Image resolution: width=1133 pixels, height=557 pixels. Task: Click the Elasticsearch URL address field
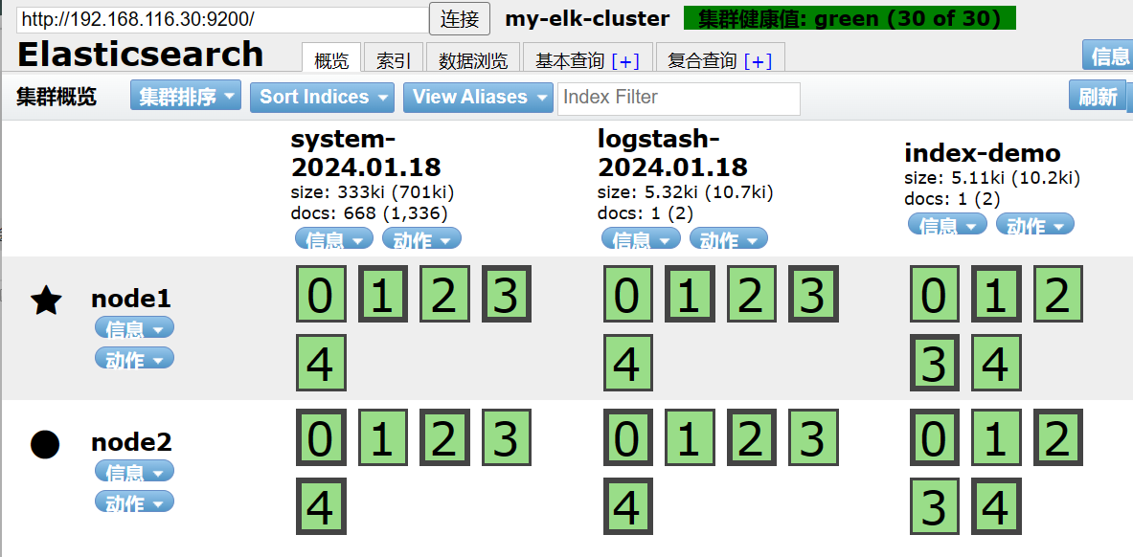tap(222, 19)
